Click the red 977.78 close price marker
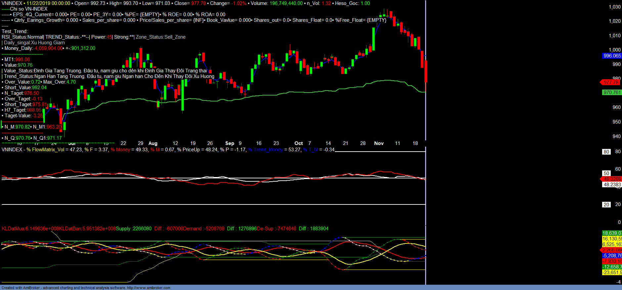Viewport: 622px width, 290px height. click(610, 82)
